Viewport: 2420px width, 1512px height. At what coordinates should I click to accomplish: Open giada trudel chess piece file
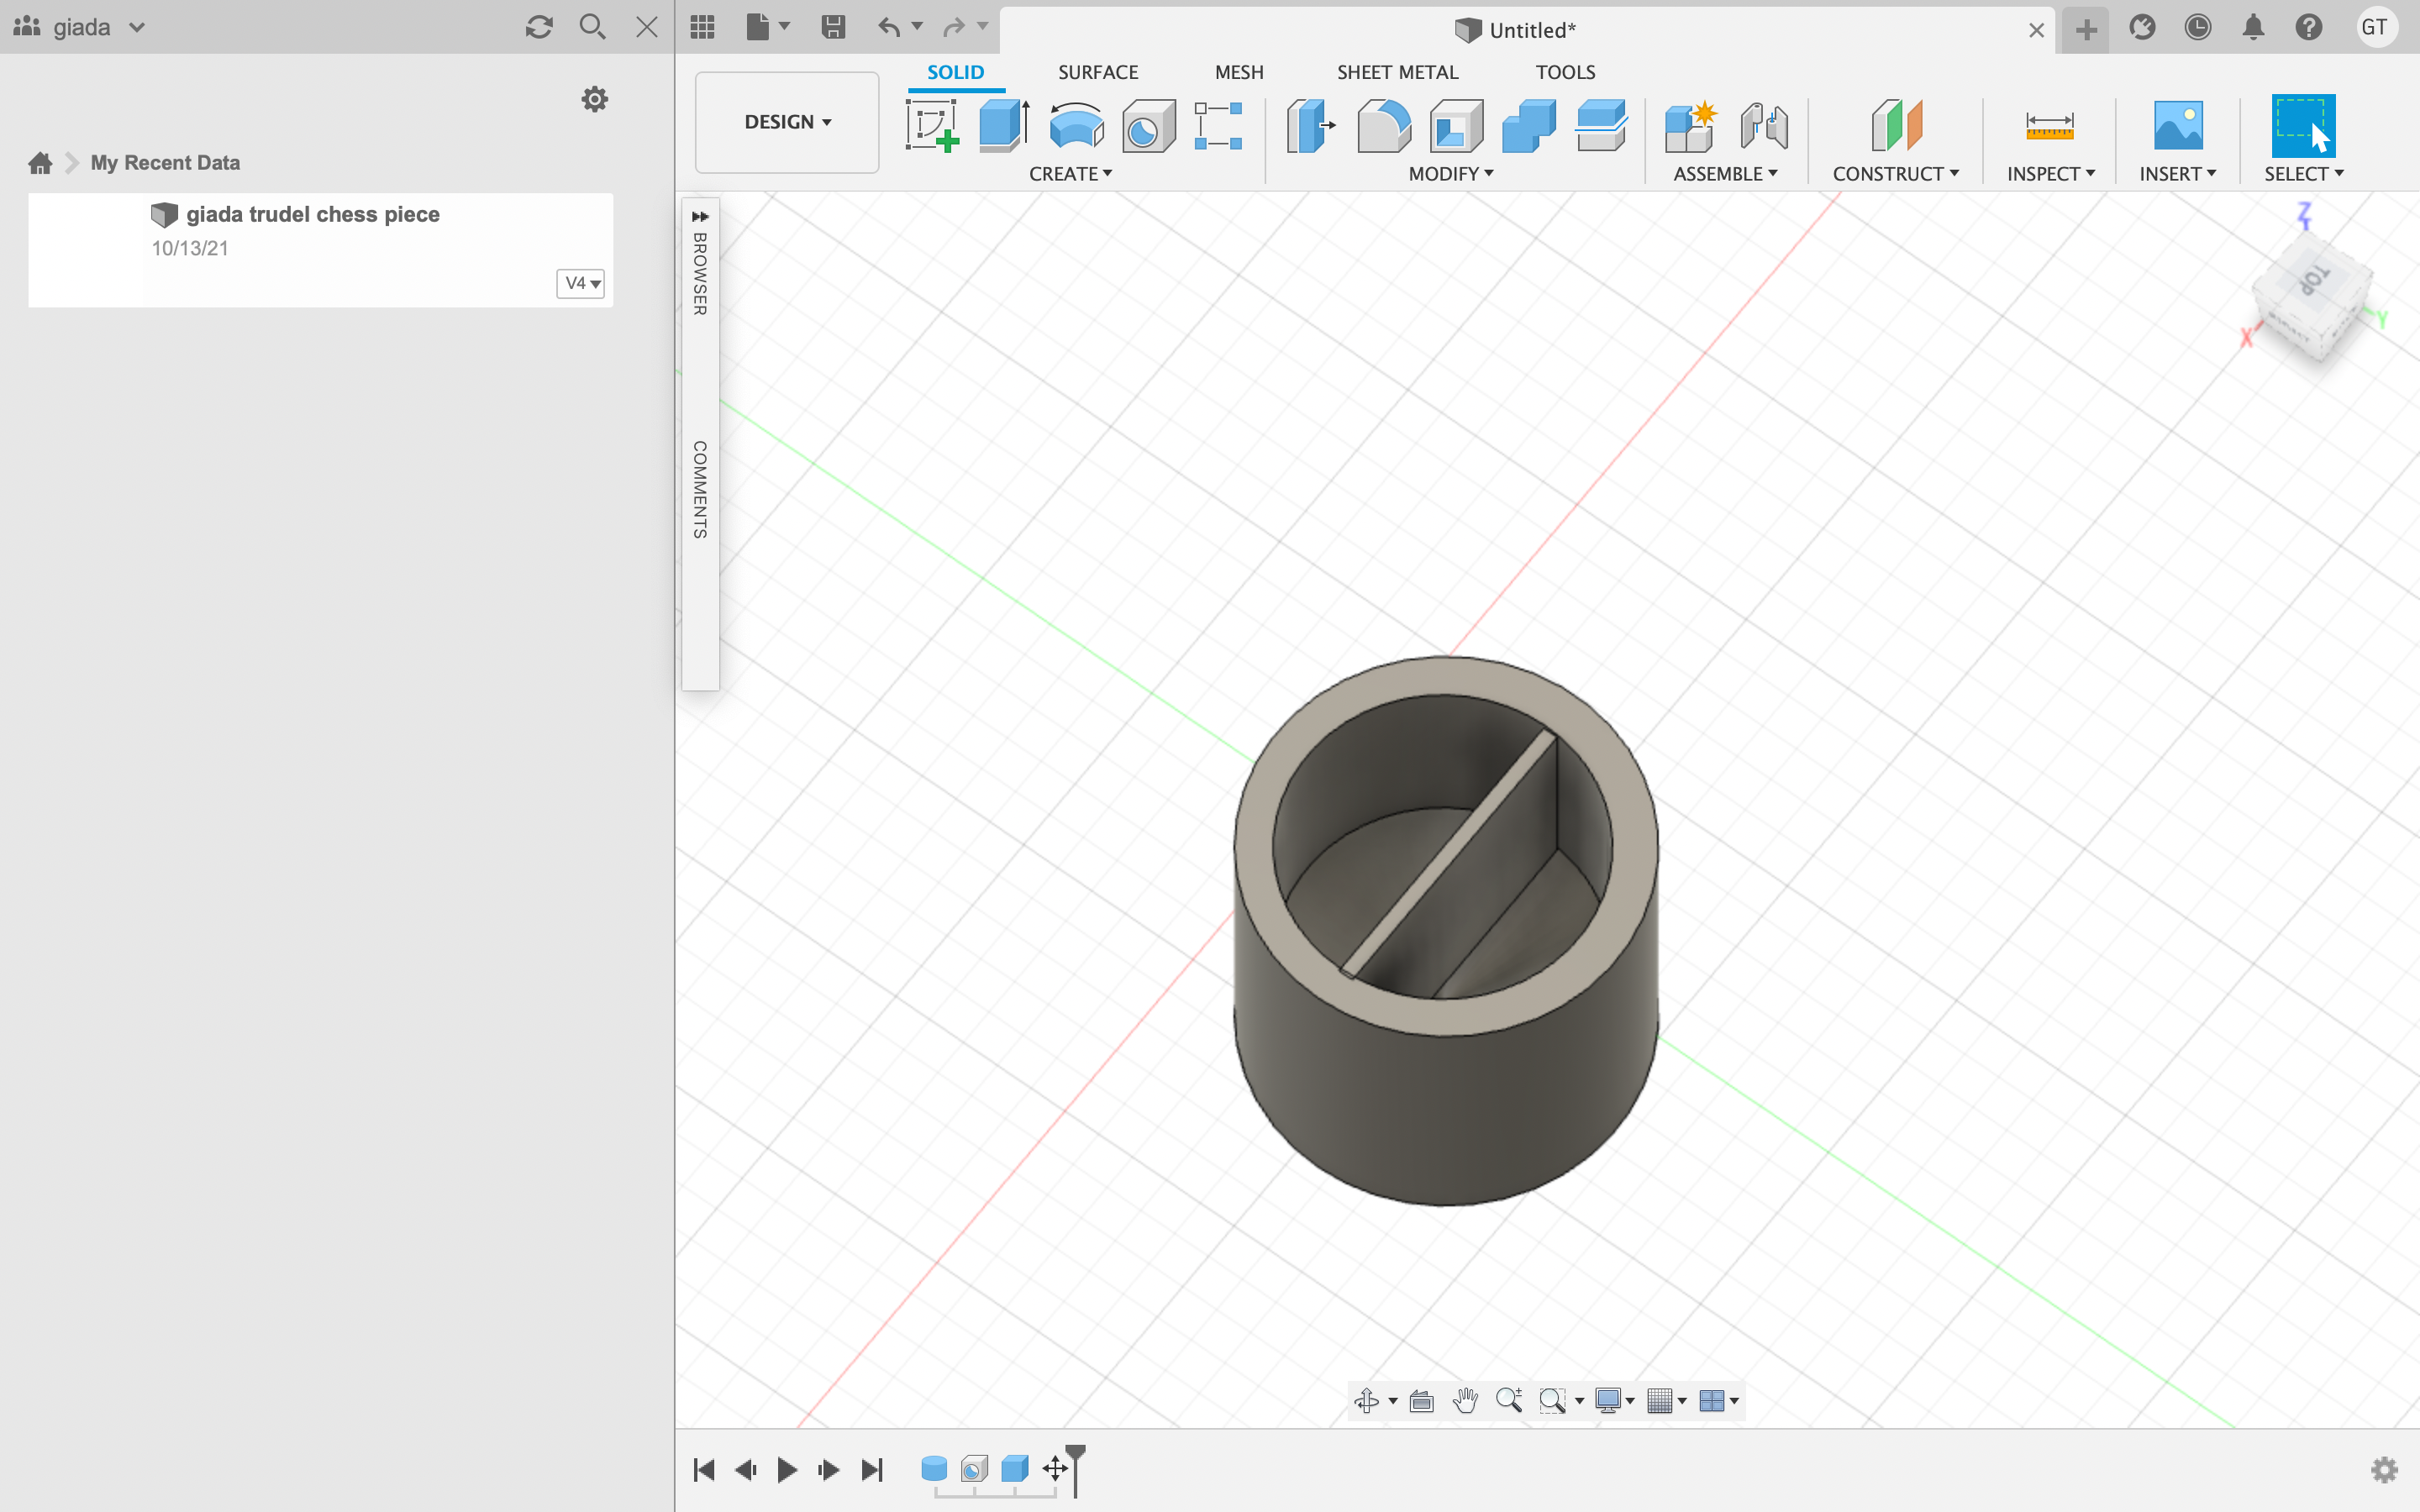[x=312, y=214]
